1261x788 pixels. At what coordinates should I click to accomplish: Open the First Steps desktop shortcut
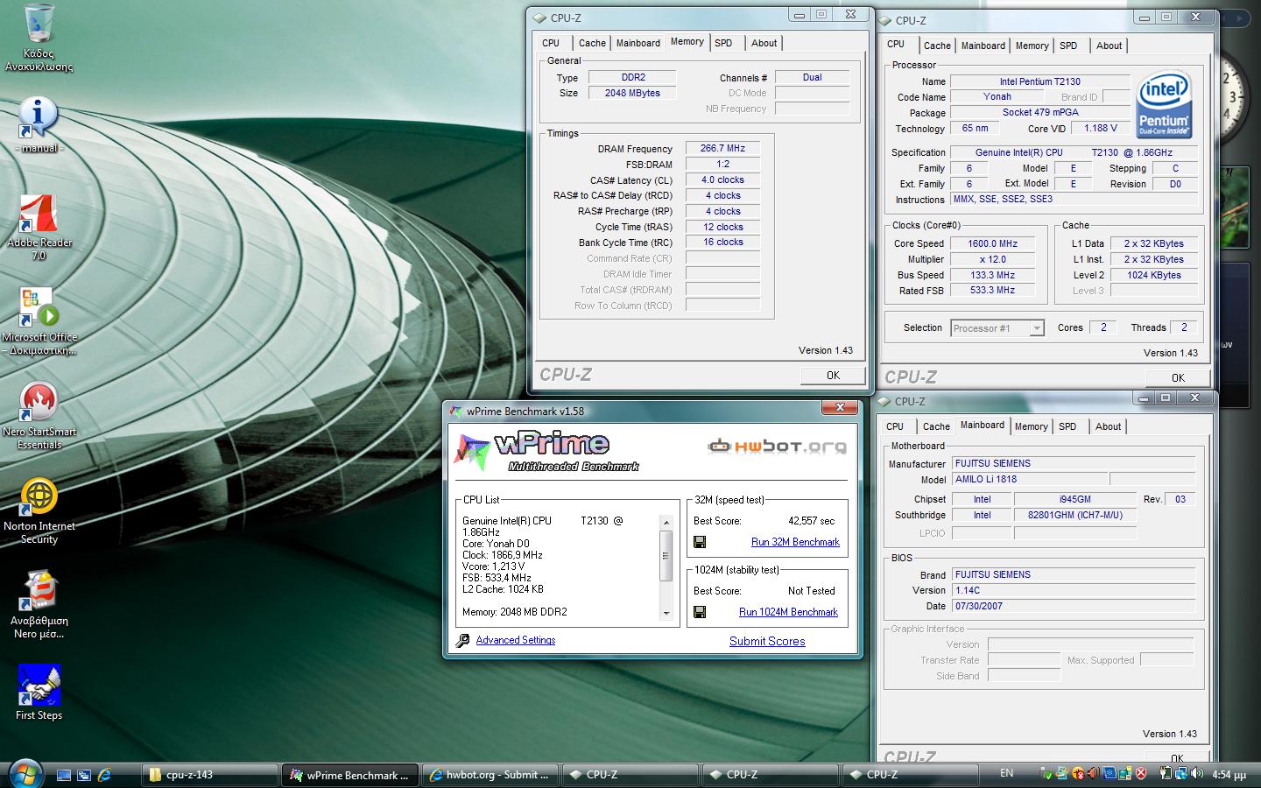(x=39, y=692)
